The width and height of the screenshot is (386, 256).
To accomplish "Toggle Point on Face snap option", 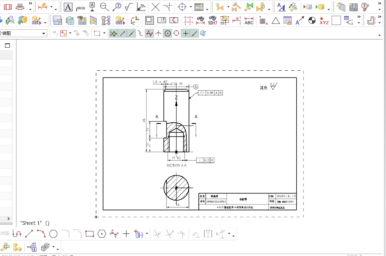I will (x=203, y=33).
